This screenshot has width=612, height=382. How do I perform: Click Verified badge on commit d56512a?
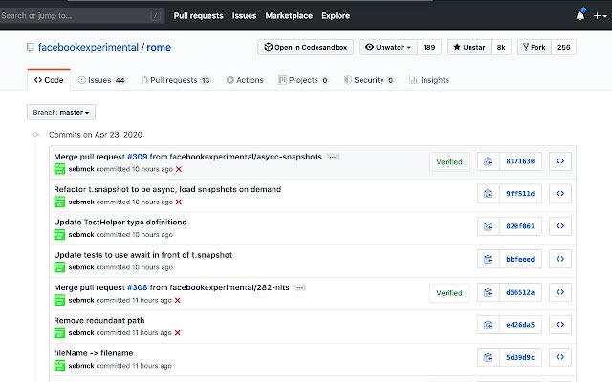[x=449, y=293]
